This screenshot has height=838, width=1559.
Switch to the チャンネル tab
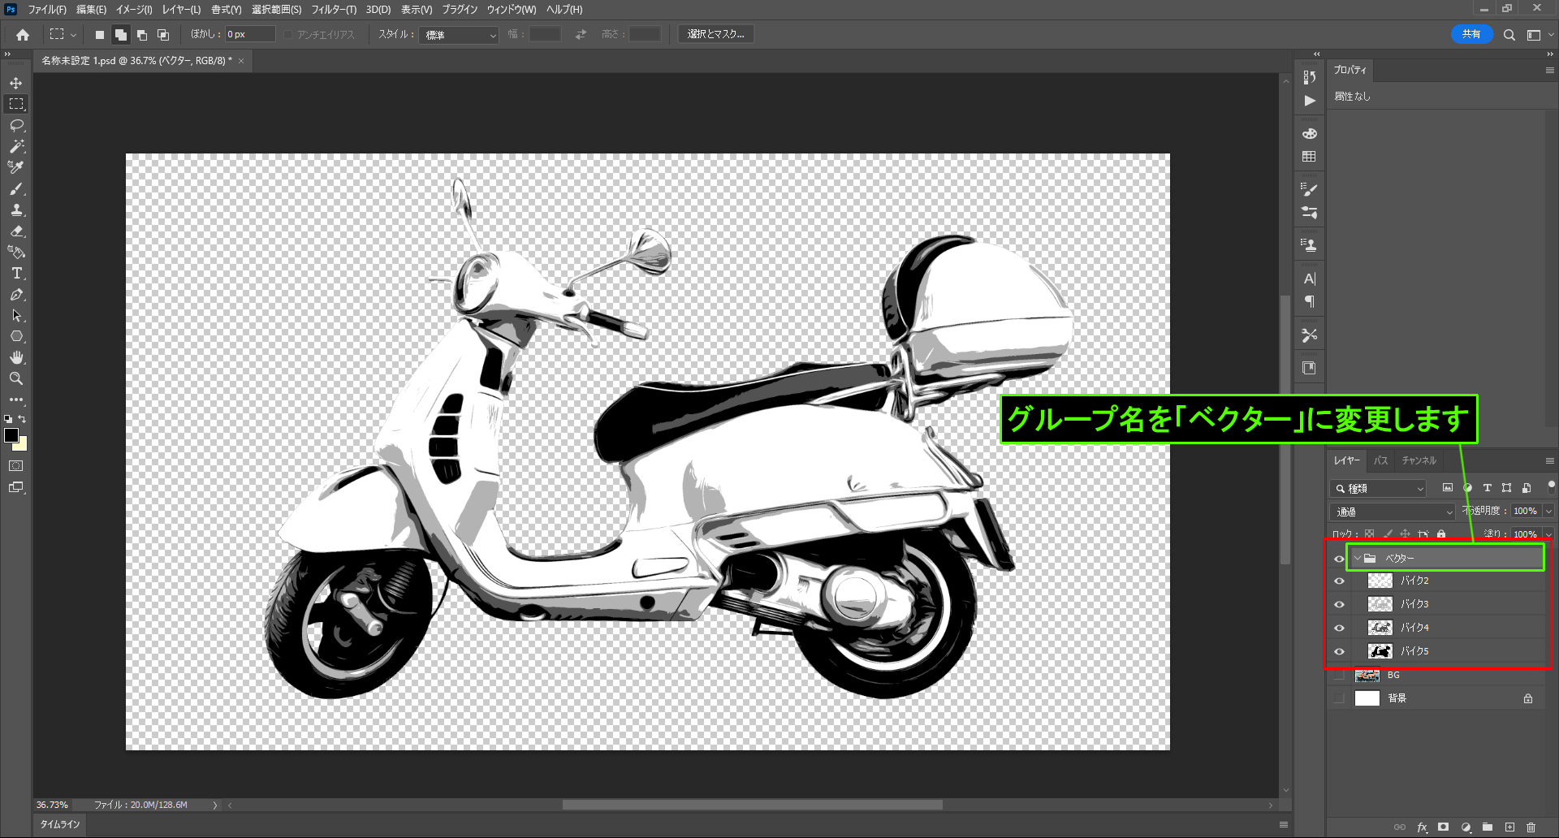1419,460
